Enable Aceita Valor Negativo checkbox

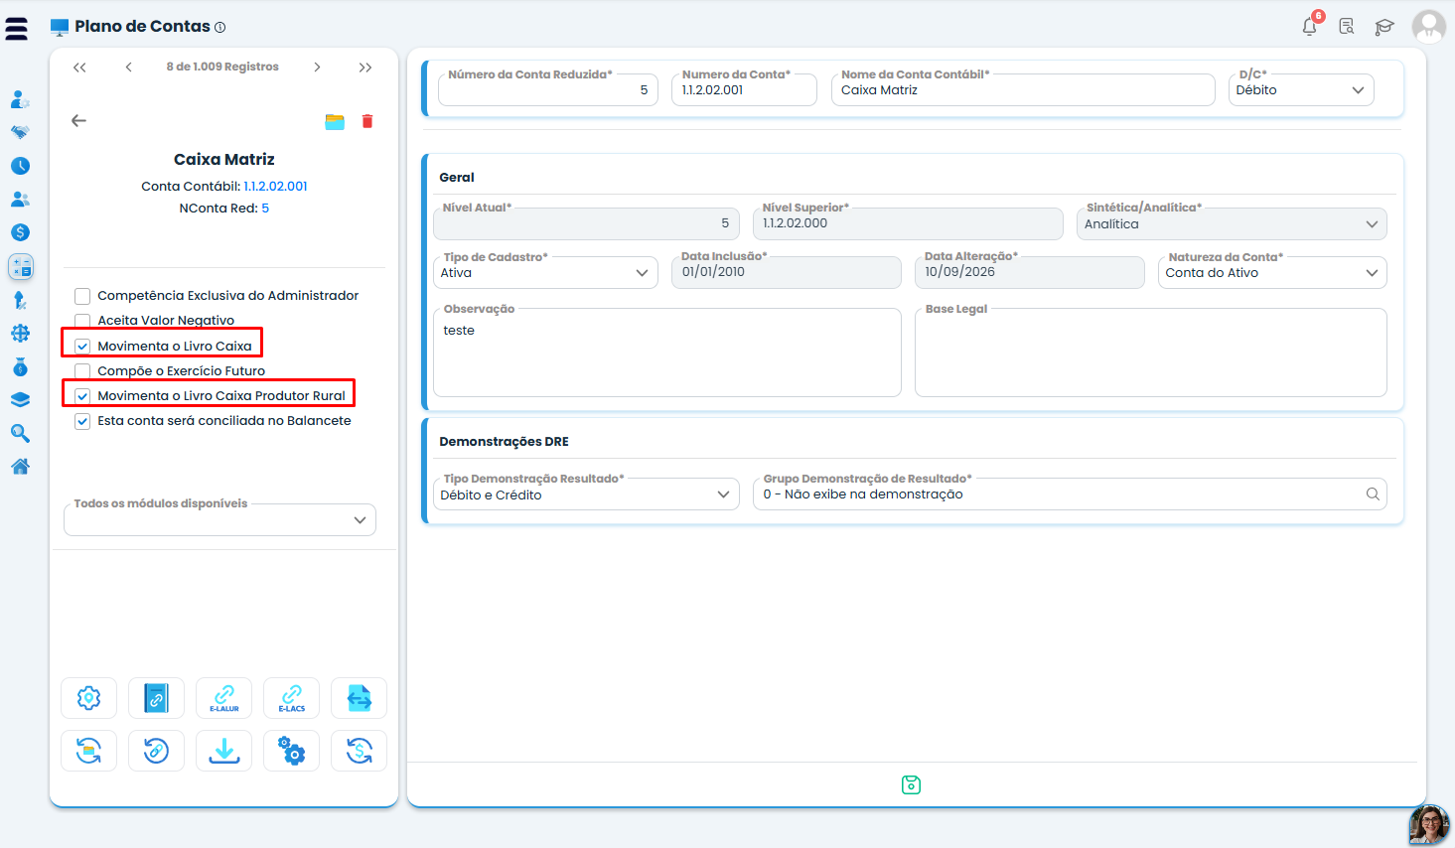[x=82, y=321]
